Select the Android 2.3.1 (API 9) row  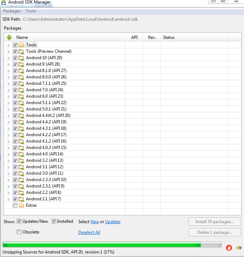click(123, 186)
